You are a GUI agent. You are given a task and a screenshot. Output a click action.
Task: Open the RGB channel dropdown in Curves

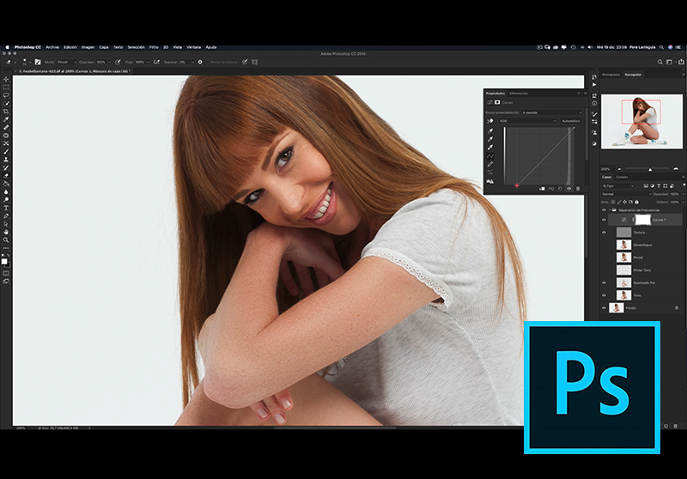coord(526,121)
